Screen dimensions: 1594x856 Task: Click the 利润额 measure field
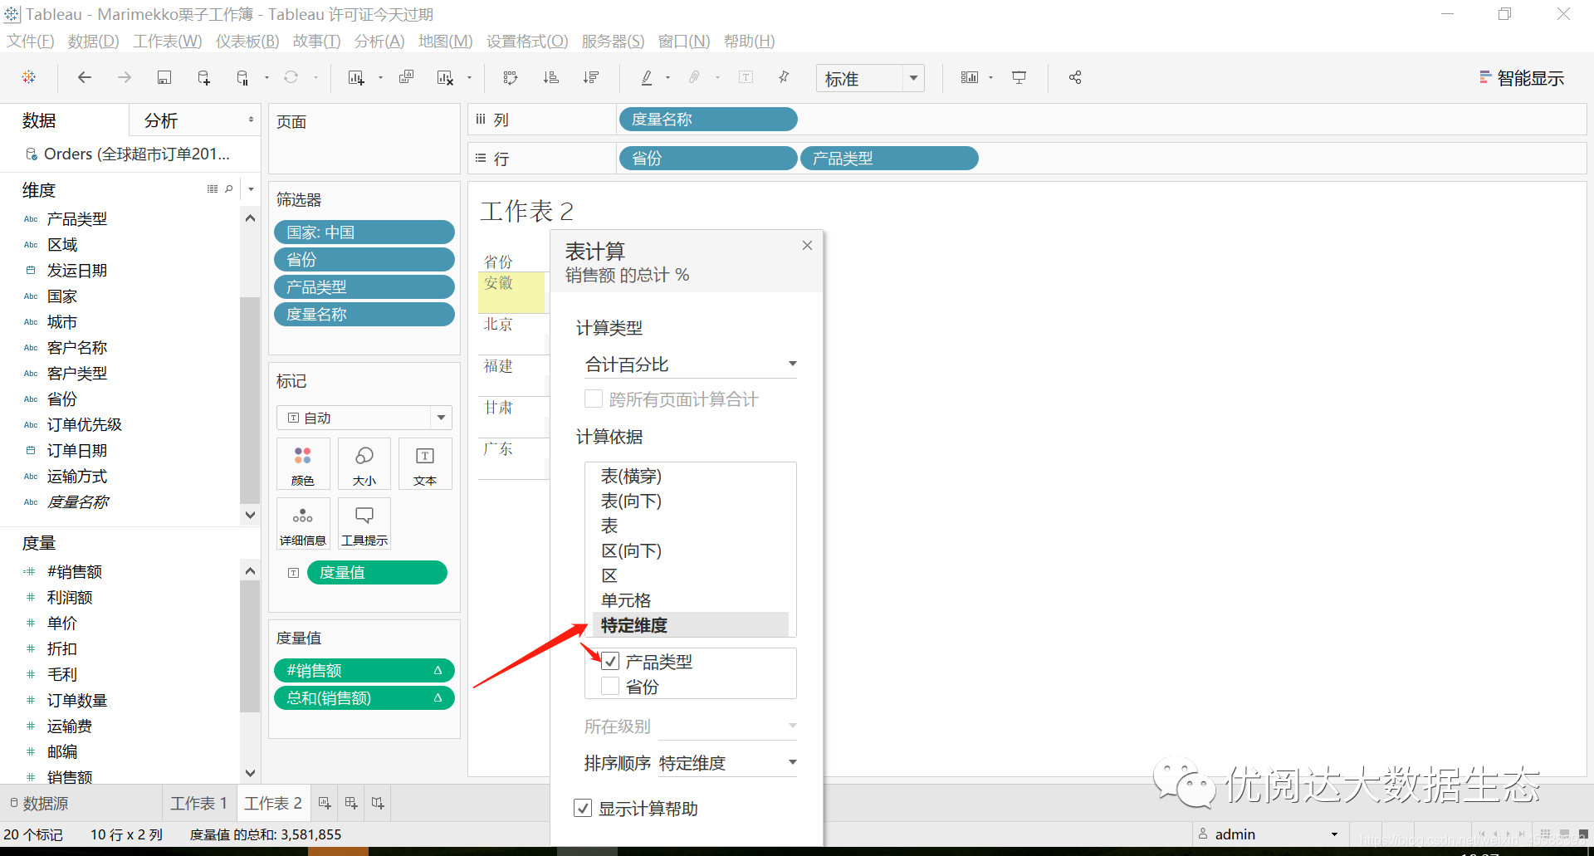click(70, 597)
